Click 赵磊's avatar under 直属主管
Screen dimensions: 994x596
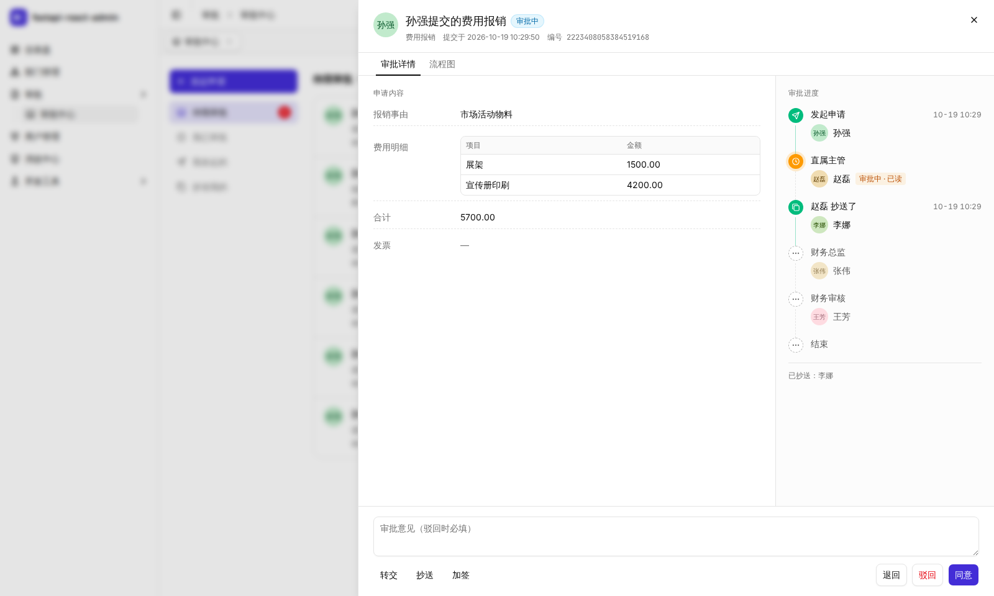pyautogui.click(x=819, y=179)
